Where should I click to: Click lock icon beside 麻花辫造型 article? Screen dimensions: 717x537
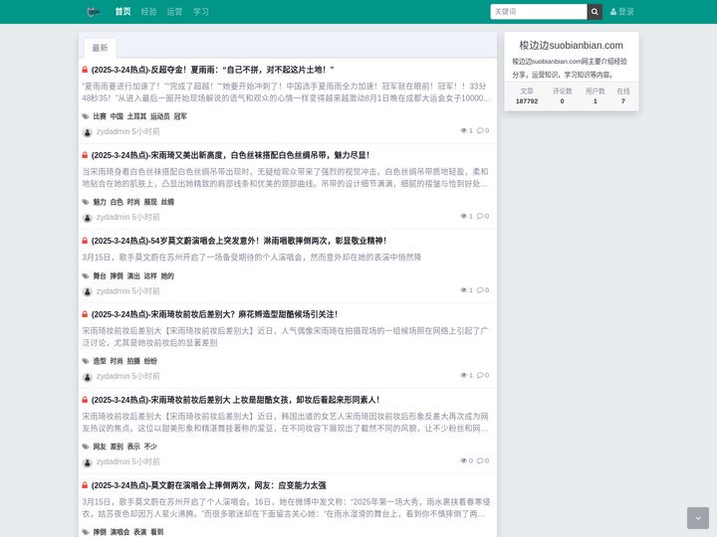pos(85,314)
